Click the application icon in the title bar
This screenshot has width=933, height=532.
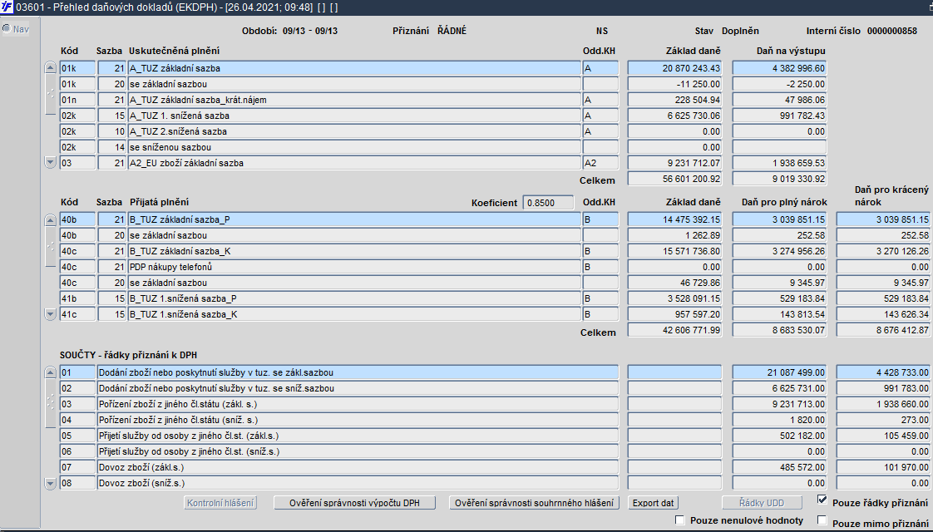point(7,7)
